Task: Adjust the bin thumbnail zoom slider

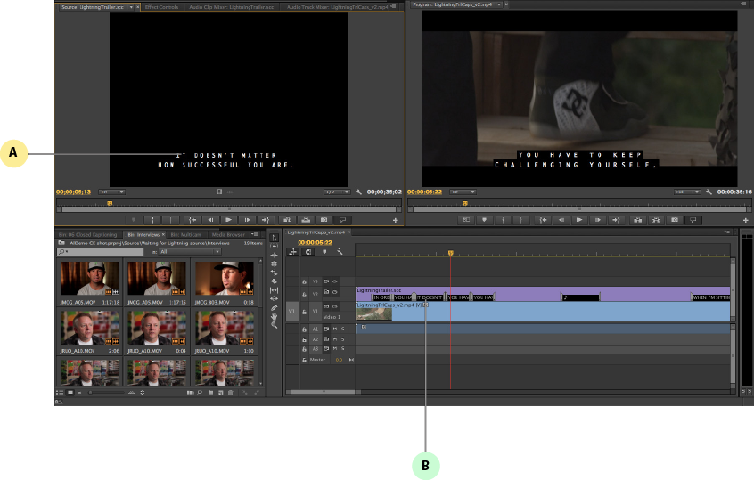Action: 107,393
